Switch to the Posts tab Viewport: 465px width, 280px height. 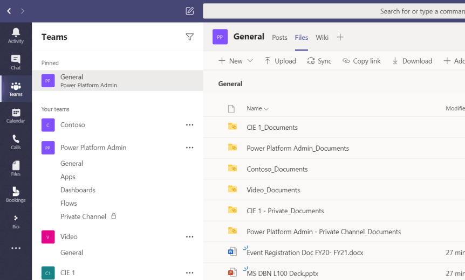pyautogui.click(x=279, y=37)
